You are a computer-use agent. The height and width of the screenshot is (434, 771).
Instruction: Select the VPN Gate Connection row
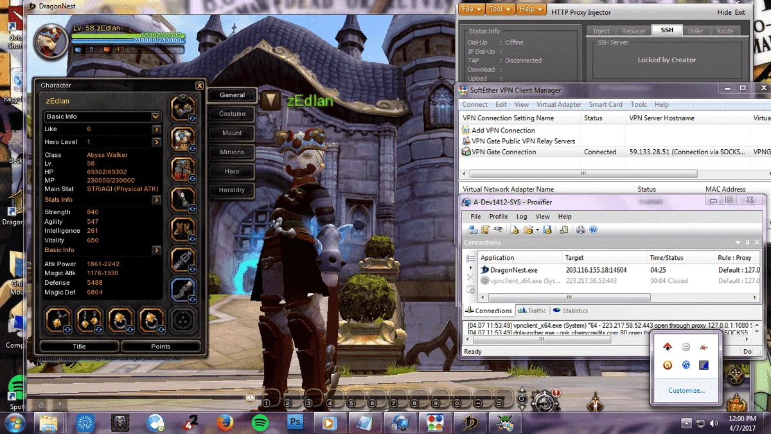point(616,152)
